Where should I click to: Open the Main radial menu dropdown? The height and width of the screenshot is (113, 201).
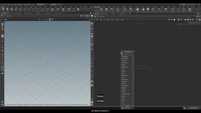(x=56, y=5)
